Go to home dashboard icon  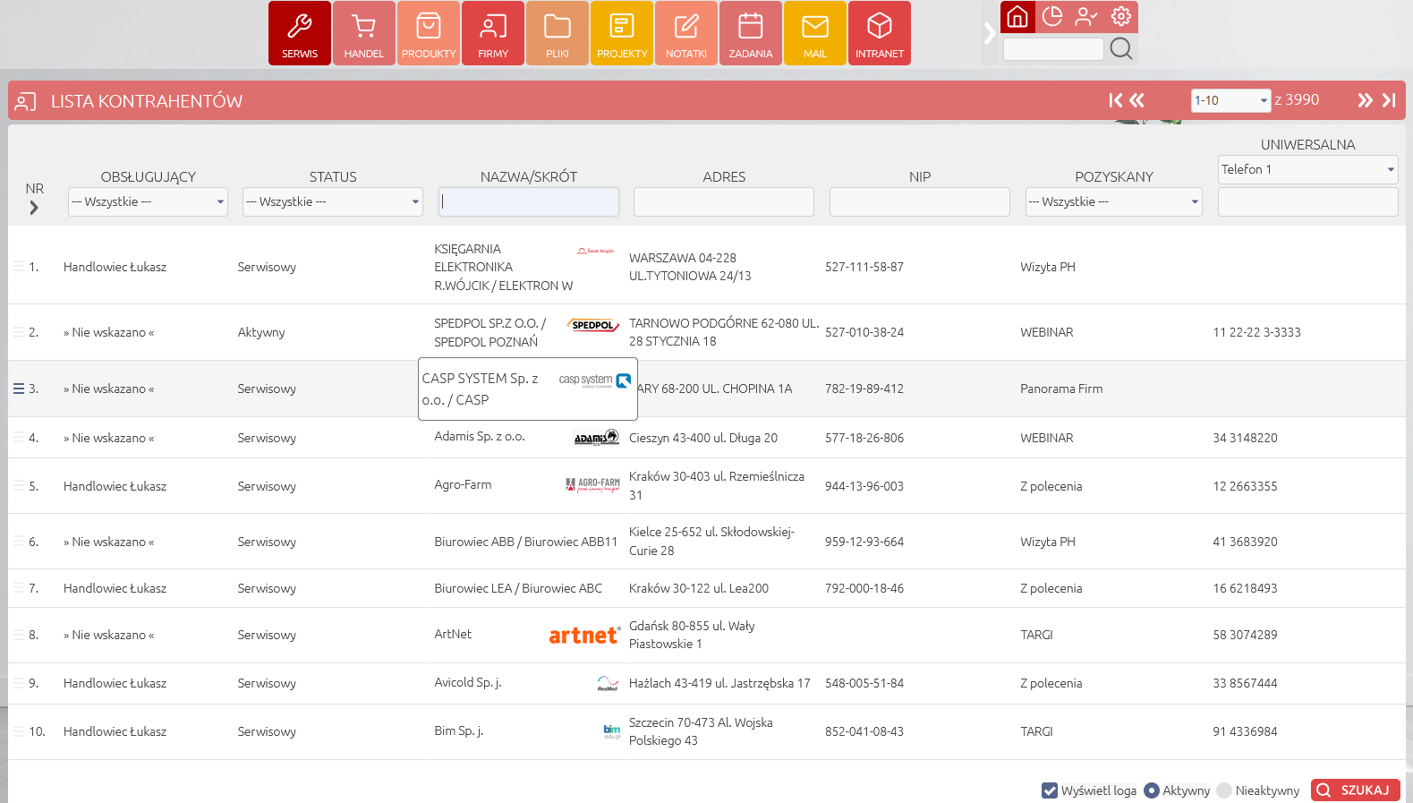(x=1017, y=16)
